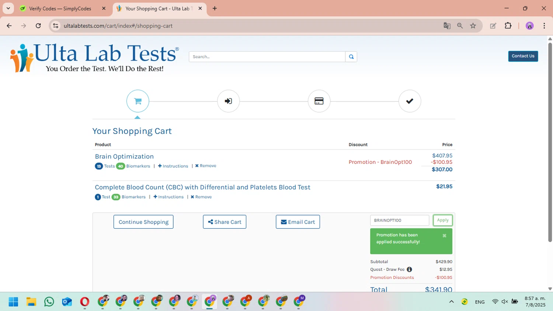Open the tab search dropdown arrow
This screenshot has width=553, height=311.
coord(8,8)
